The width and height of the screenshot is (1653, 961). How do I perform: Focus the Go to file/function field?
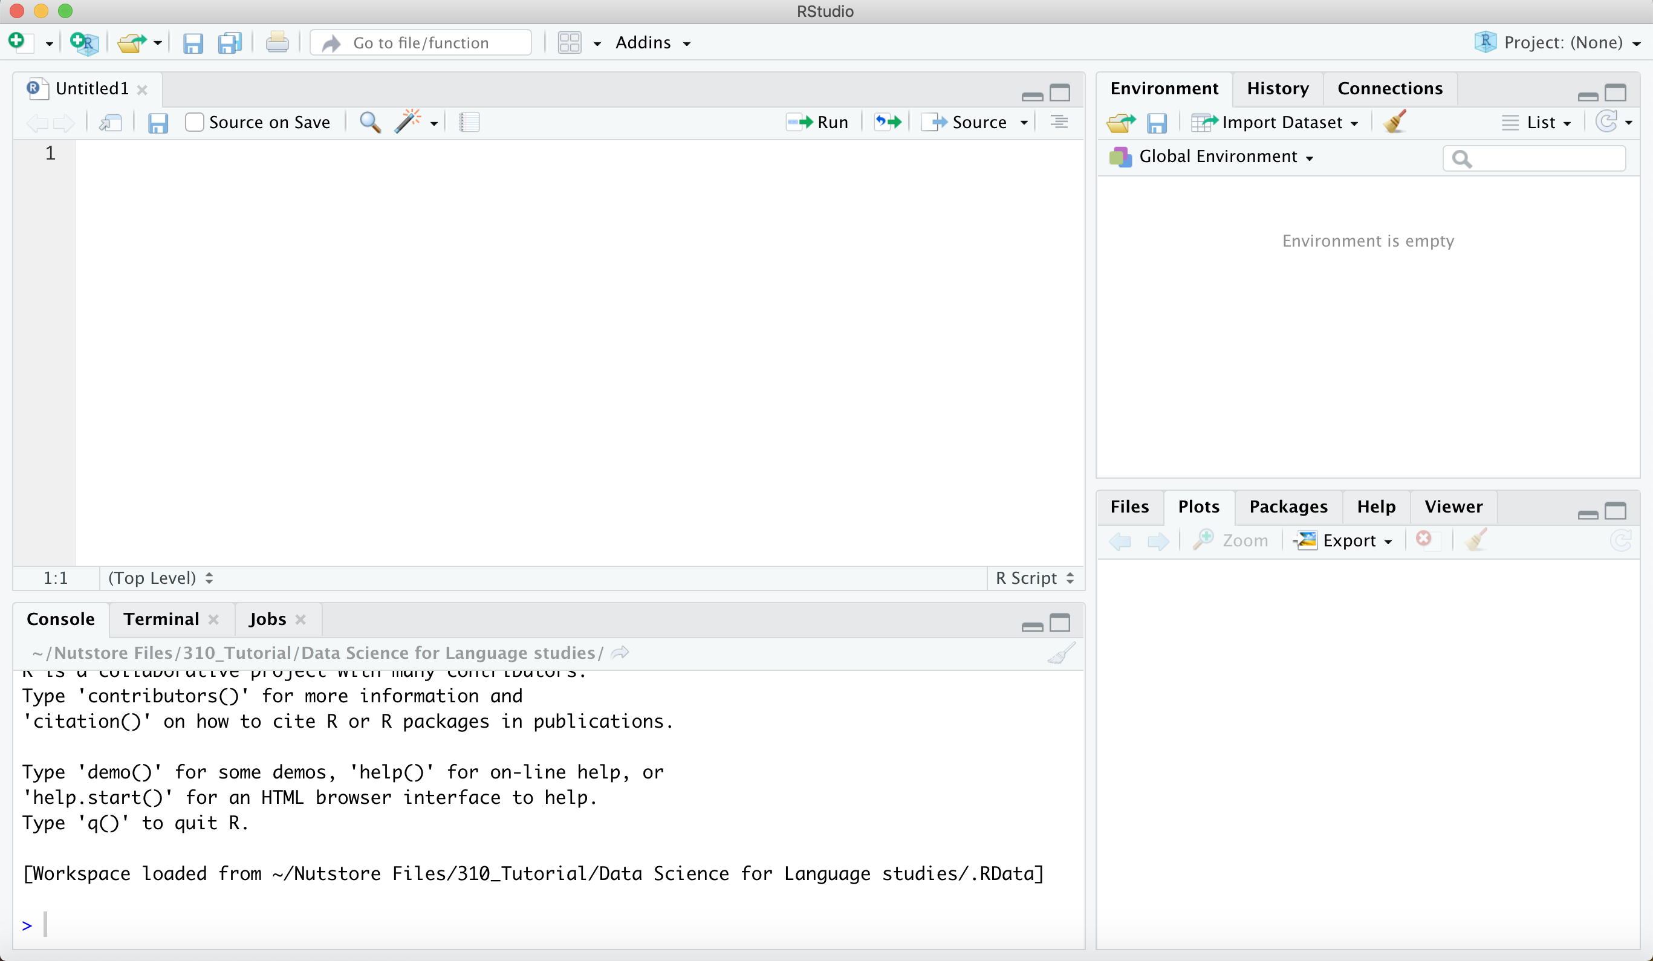[420, 42]
